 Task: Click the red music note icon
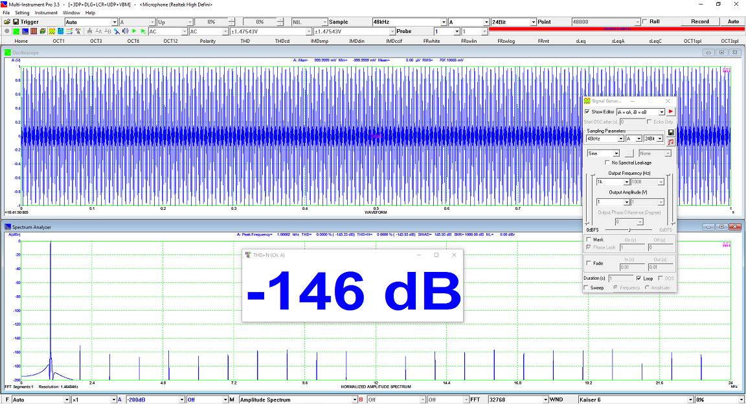[x=671, y=142]
